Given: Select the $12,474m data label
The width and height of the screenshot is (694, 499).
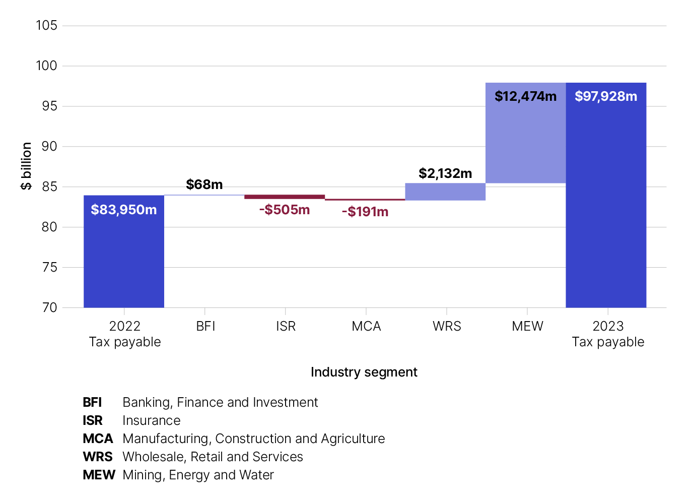Looking at the screenshot, I should tap(525, 96).
